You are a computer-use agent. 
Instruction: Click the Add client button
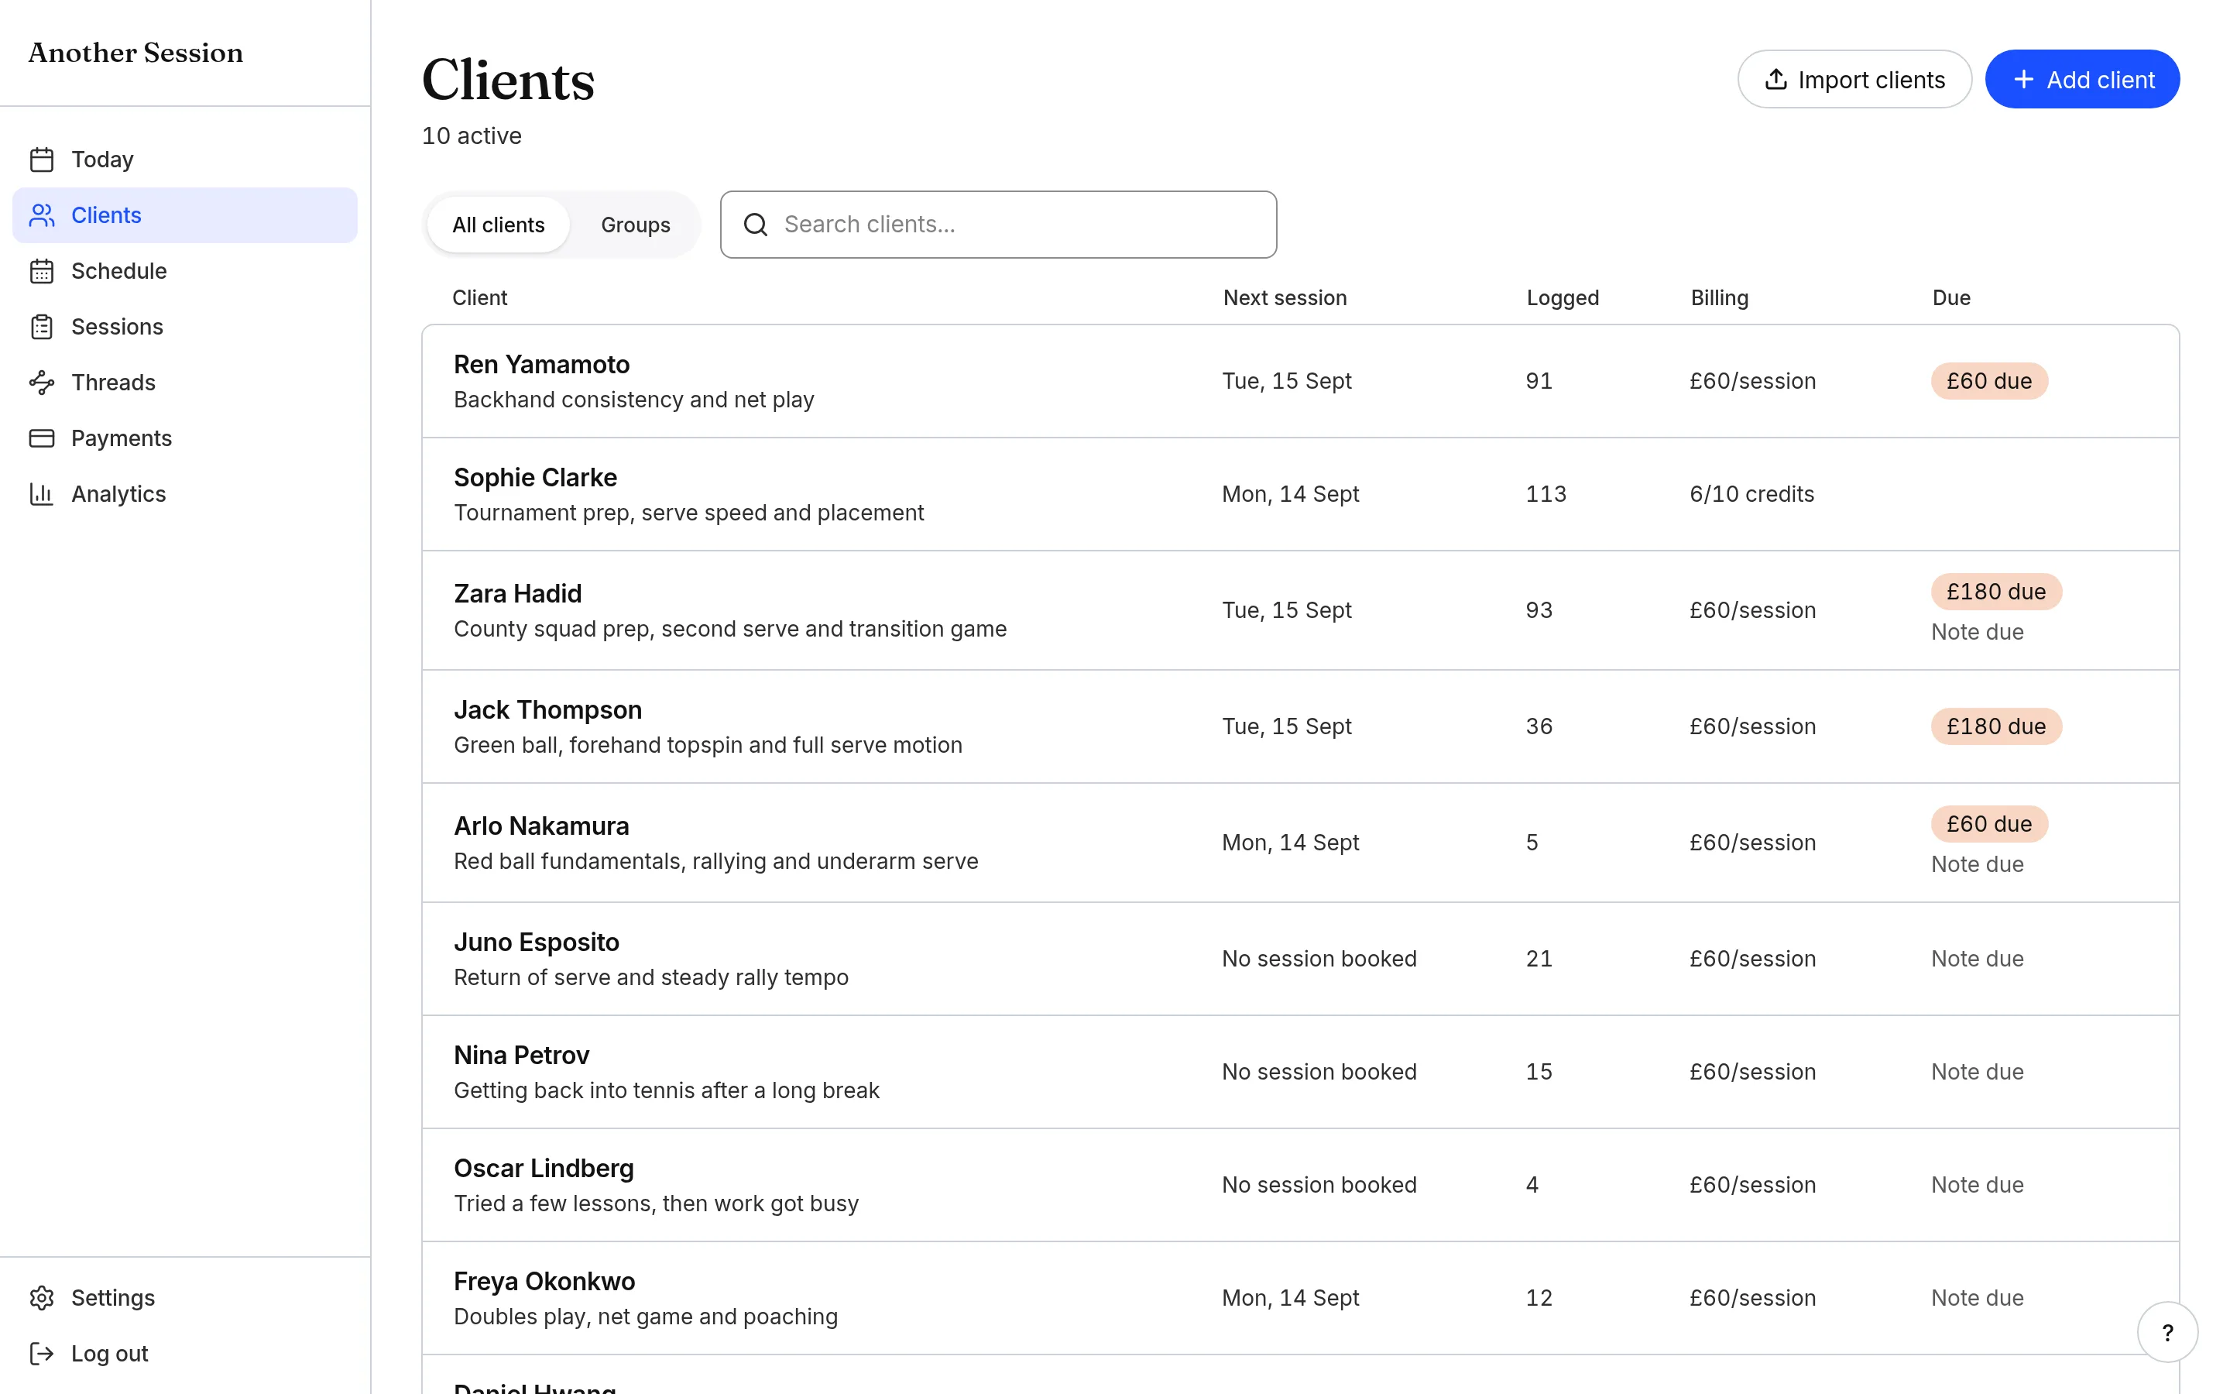point(2081,79)
